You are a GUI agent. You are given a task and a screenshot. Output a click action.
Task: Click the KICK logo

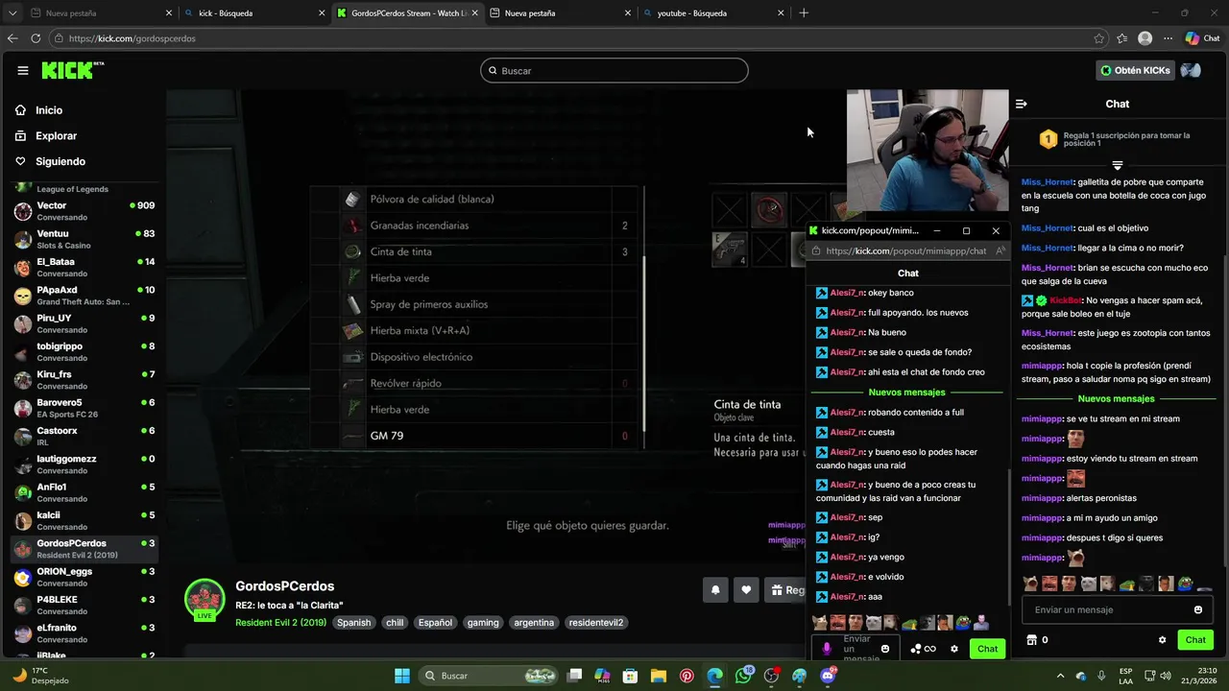point(72,70)
